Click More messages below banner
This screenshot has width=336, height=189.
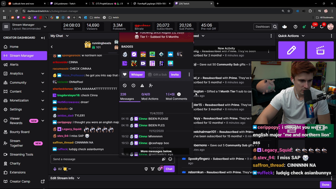(x=156, y=151)
